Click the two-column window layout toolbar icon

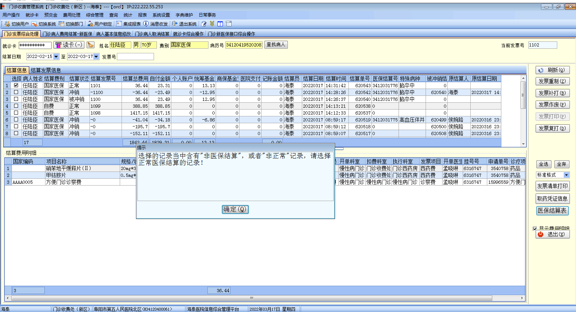[220, 24]
